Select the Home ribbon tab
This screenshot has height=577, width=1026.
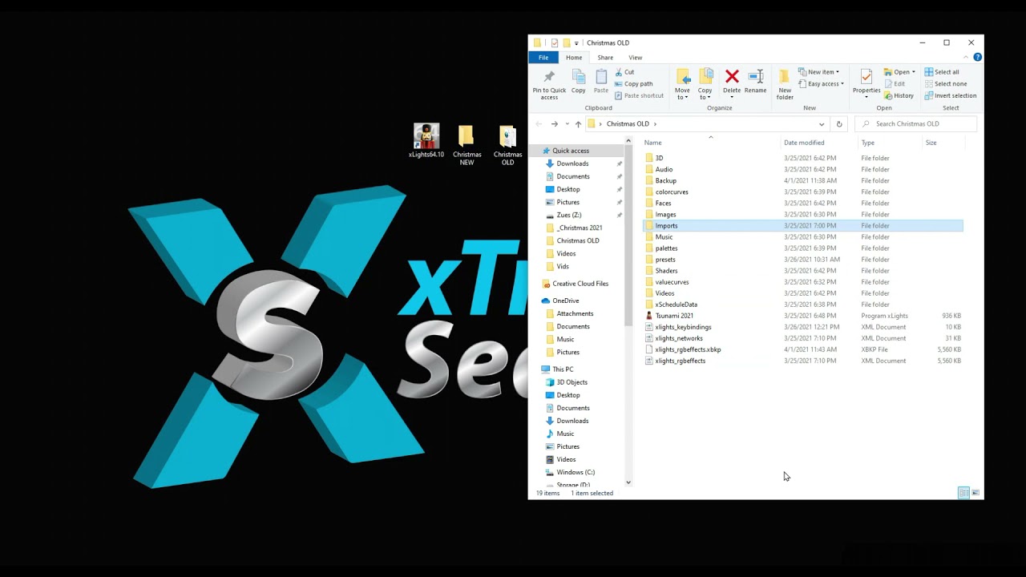pos(574,58)
